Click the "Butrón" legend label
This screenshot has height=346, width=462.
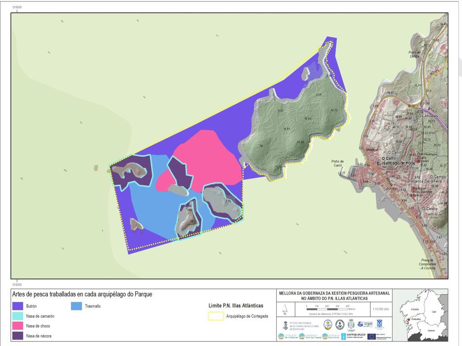pyautogui.click(x=31, y=306)
